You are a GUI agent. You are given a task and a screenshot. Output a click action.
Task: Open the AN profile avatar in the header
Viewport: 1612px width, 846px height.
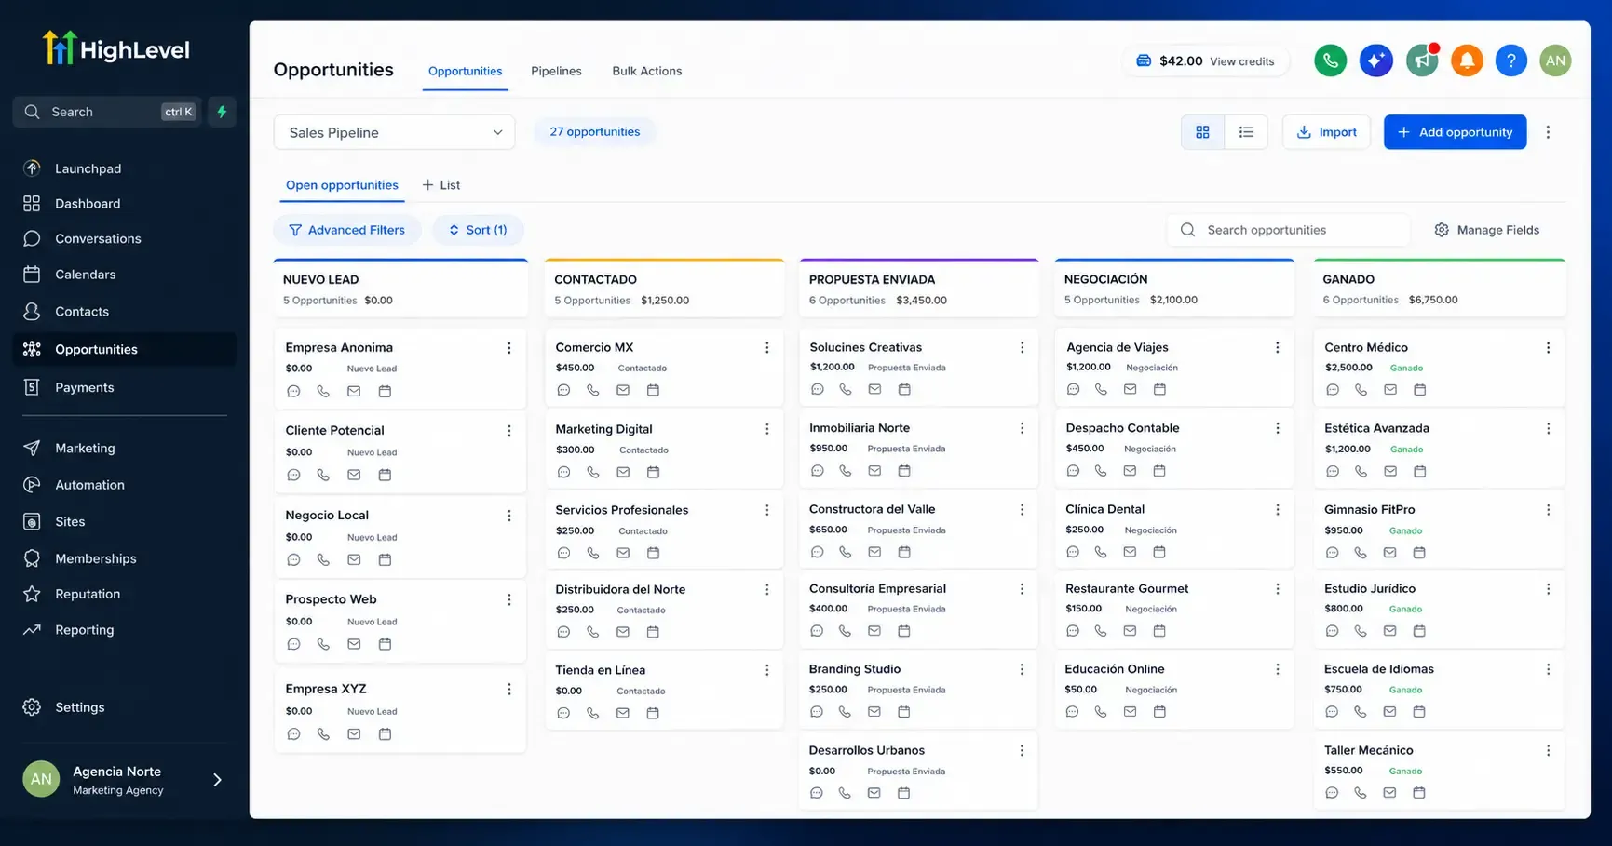(x=1555, y=60)
